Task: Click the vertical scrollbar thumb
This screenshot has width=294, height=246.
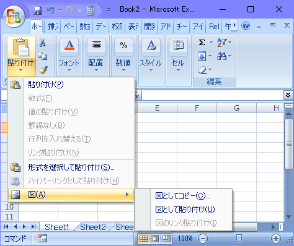Action: 288,144
